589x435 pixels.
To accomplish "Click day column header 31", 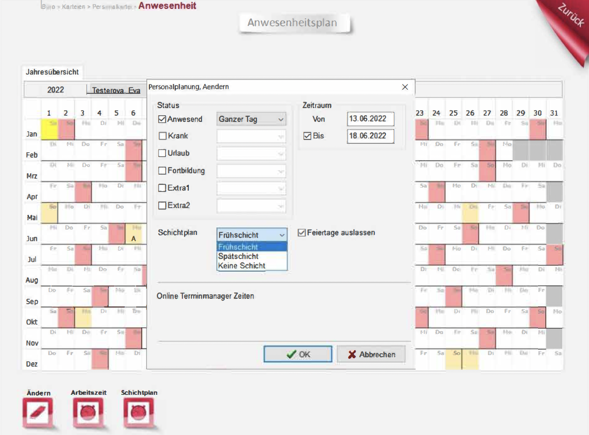I will [554, 113].
